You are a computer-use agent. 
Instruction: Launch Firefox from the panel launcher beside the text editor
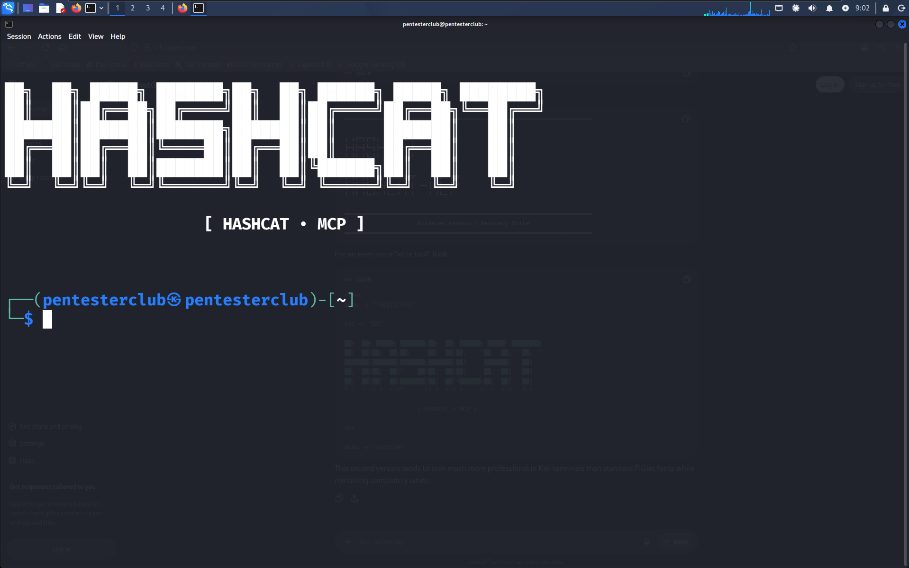point(76,8)
